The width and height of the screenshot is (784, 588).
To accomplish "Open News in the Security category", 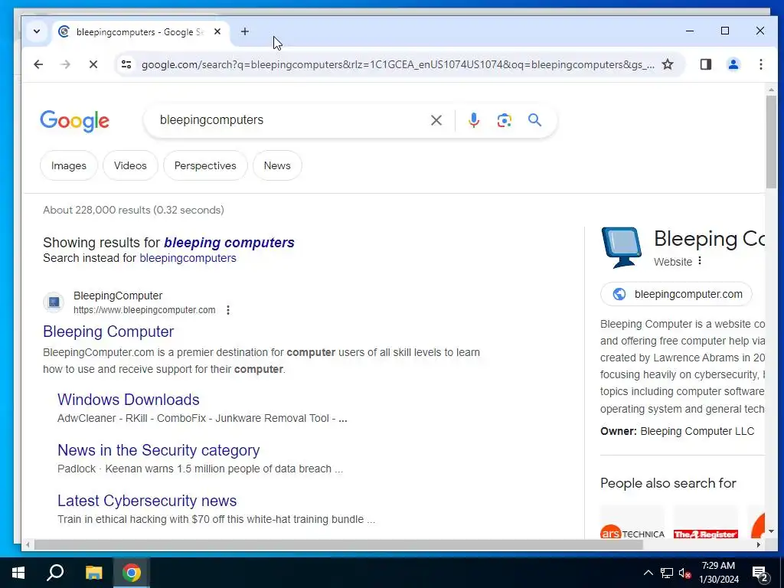I will (158, 450).
